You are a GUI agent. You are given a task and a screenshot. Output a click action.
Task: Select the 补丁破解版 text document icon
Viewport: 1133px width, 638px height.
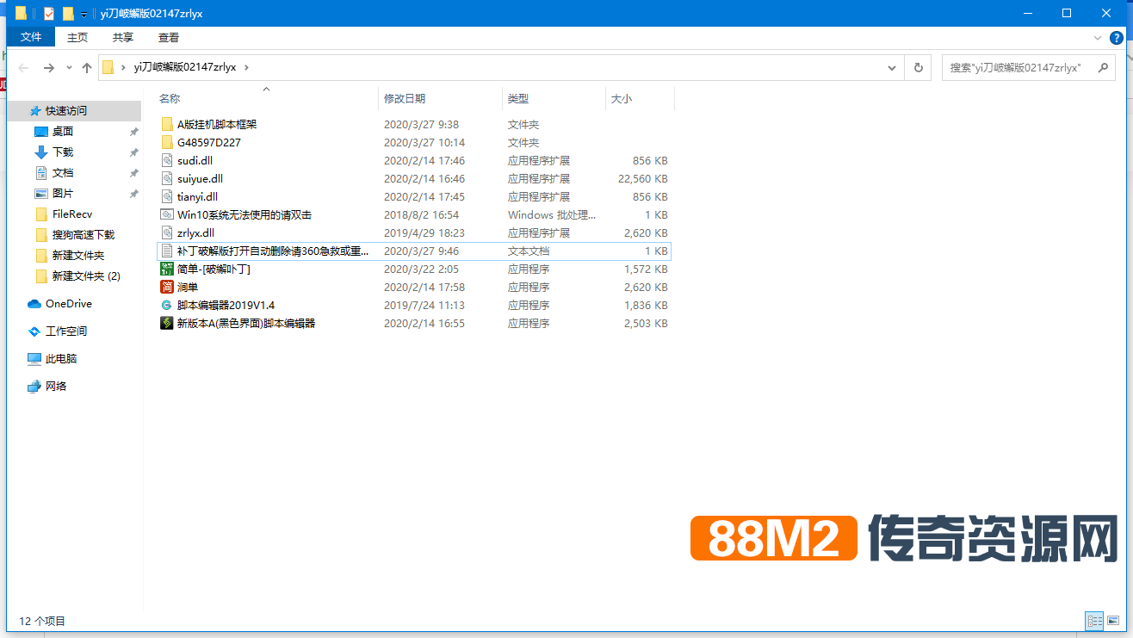pos(167,251)
